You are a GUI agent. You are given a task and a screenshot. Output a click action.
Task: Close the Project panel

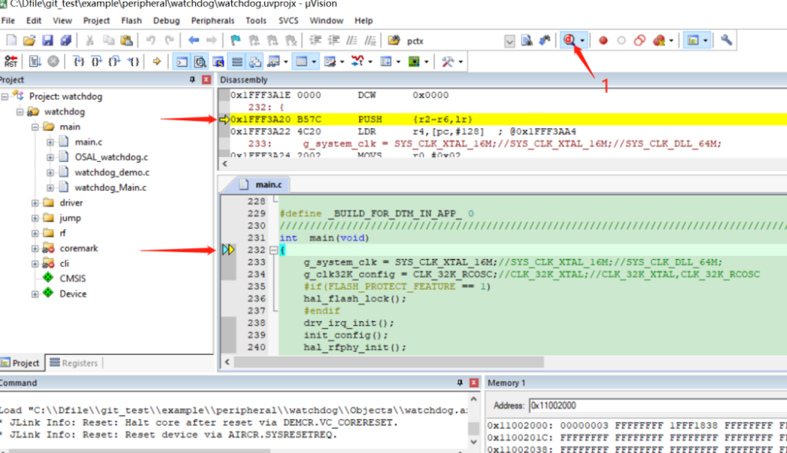pyautogui.click(x=206, y=79)
